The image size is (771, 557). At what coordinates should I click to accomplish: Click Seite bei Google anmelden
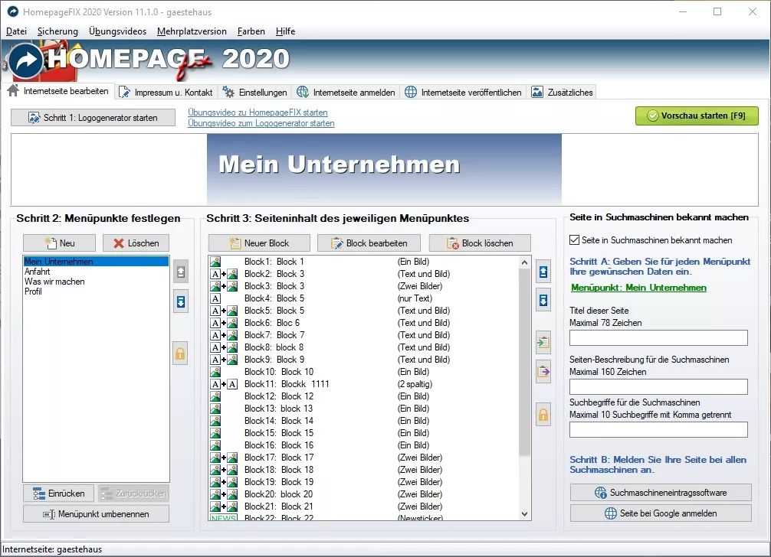(661, 513)
